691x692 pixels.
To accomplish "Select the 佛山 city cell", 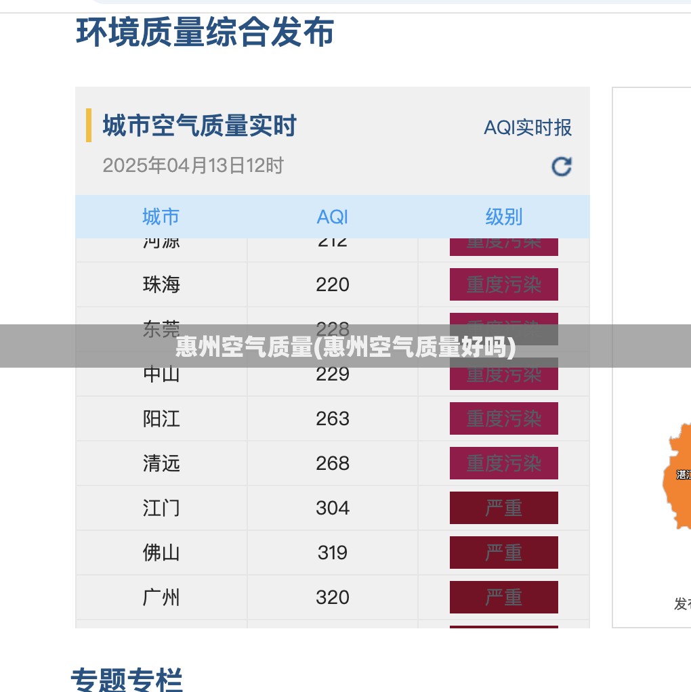I will (161, 553).
